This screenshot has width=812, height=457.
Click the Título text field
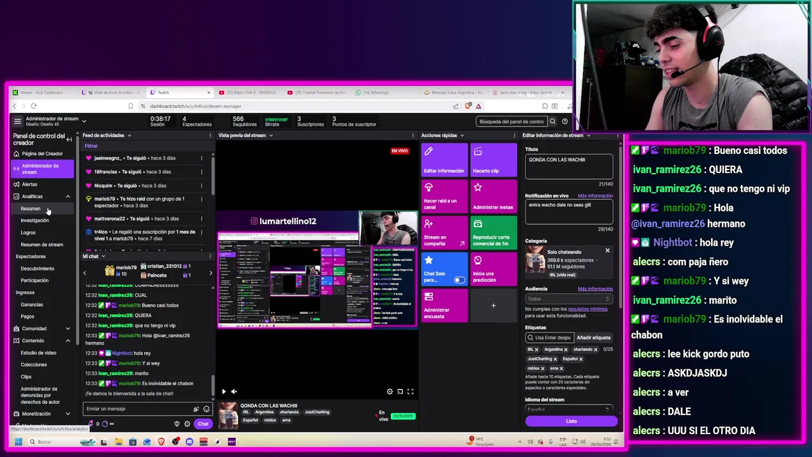click(x=568, y=166)
